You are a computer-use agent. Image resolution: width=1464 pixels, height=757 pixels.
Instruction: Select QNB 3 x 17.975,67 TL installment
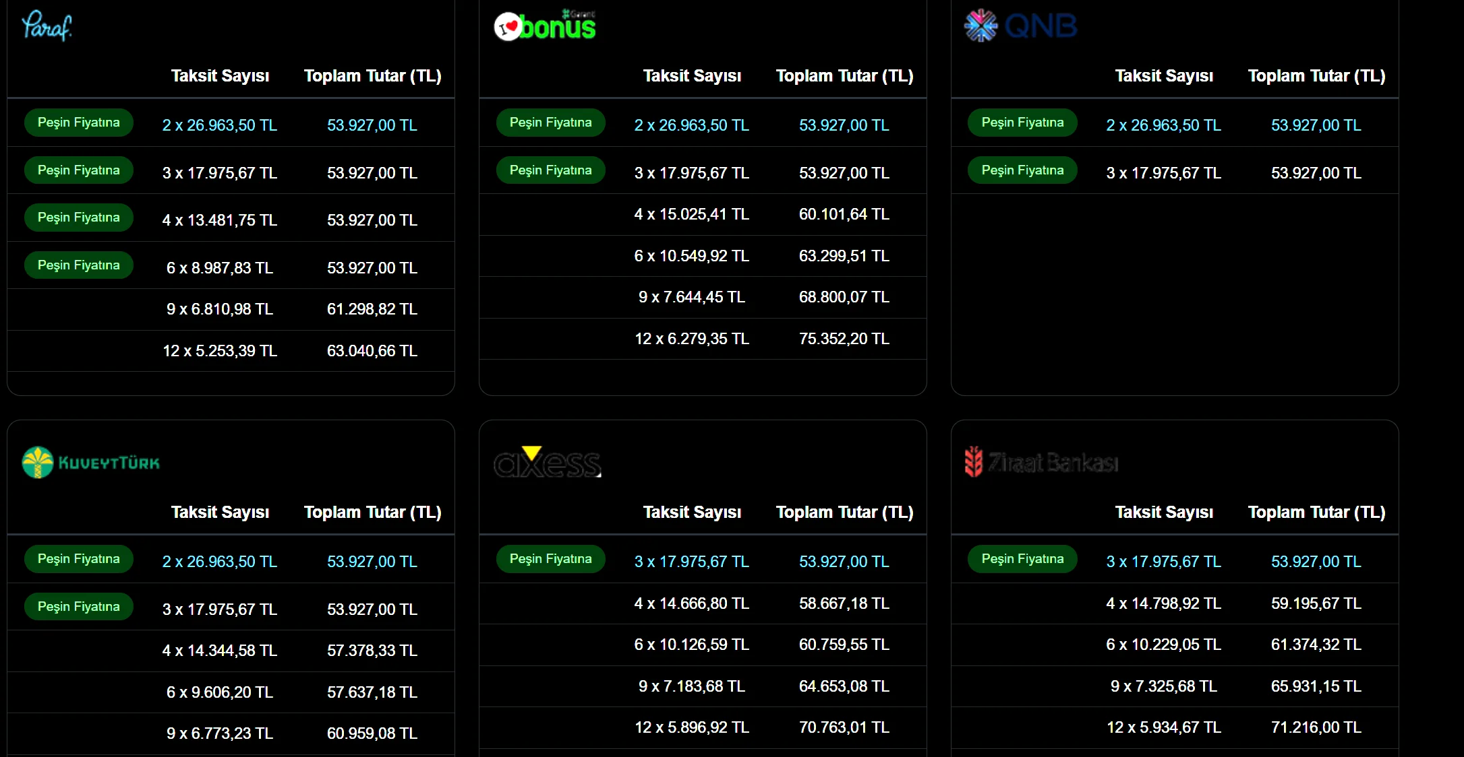click(1163, 173)
